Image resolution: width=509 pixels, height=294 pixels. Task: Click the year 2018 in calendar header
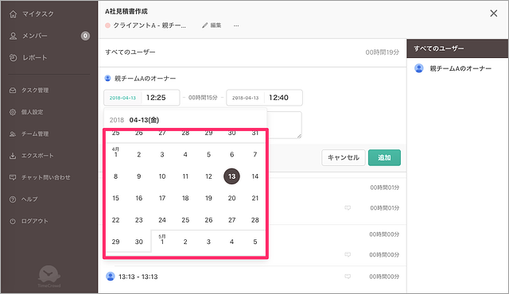pos(117,120)
